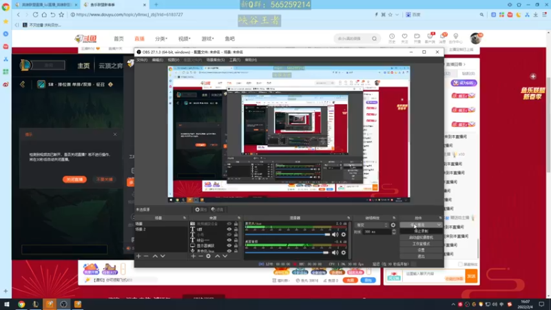Move scene down in the scenes panel
Image resolution: width=551 pixels, height=310 pixels.
click(x=163, y=256)
